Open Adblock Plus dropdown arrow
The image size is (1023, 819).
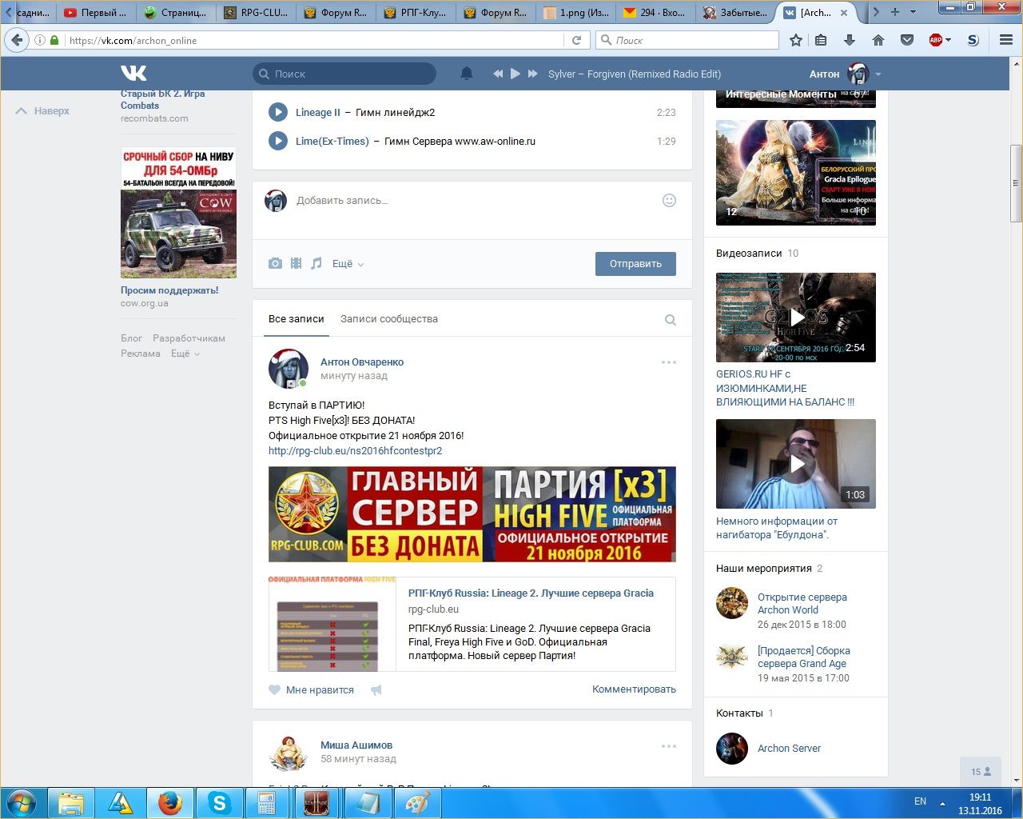coord(949,40)
